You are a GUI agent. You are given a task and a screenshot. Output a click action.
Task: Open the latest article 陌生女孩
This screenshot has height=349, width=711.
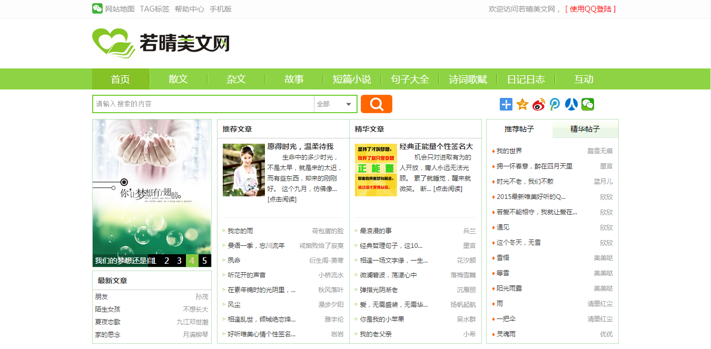(x=107, y=310)
